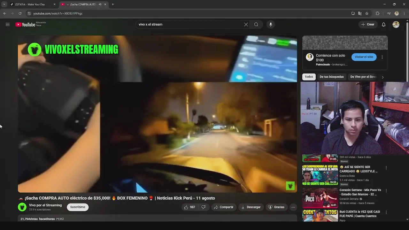The width and height of the screenshot is (409, 230).
Task: Open a new browser tab
Action: [x=113, y=4]
